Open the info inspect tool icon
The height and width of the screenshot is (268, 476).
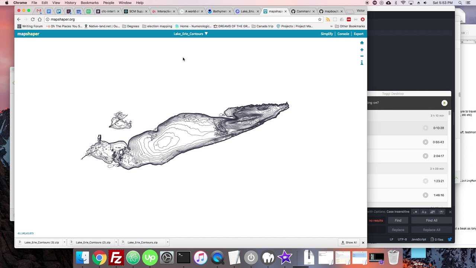click(362, 63)
